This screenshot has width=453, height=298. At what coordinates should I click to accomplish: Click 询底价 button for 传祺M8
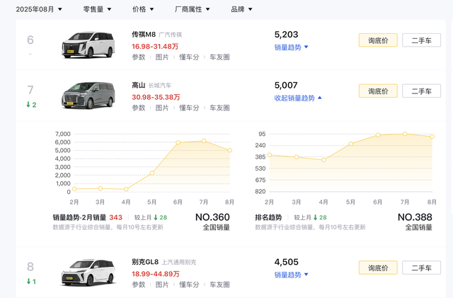378,40
